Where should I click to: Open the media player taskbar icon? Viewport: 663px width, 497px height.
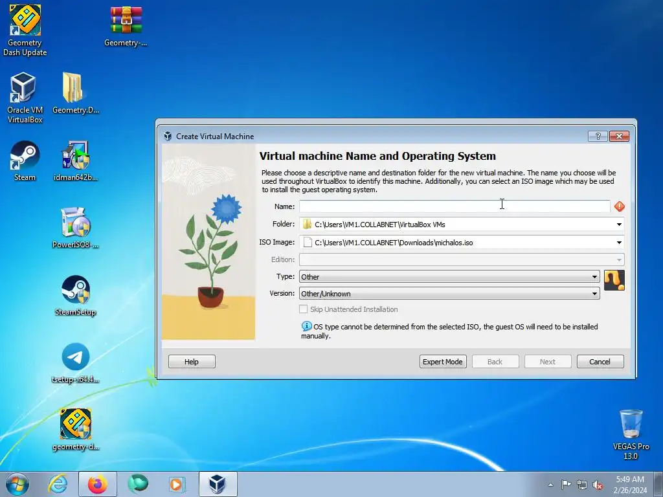(x=176, y=484)
